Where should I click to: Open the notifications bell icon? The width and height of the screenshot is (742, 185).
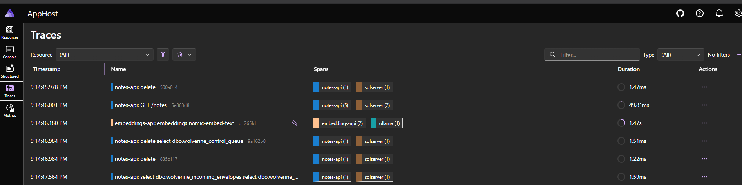tap(719, 13)
